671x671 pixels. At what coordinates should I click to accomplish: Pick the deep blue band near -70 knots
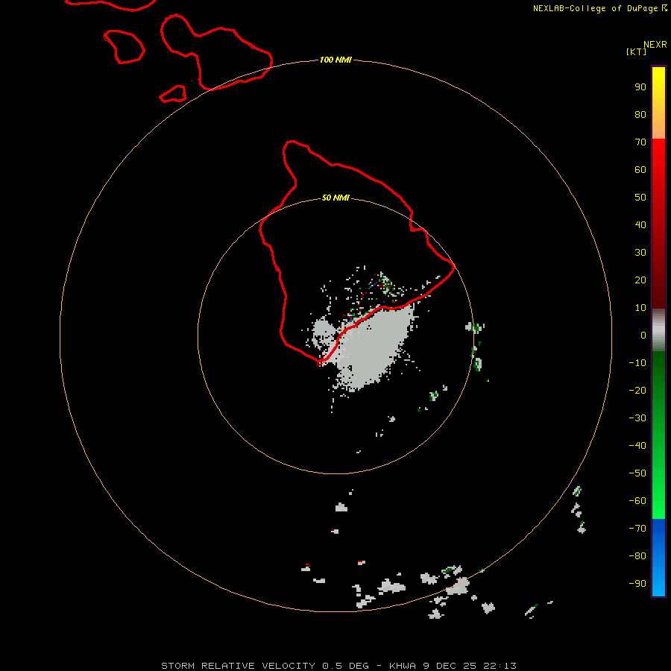coord(658,529)
